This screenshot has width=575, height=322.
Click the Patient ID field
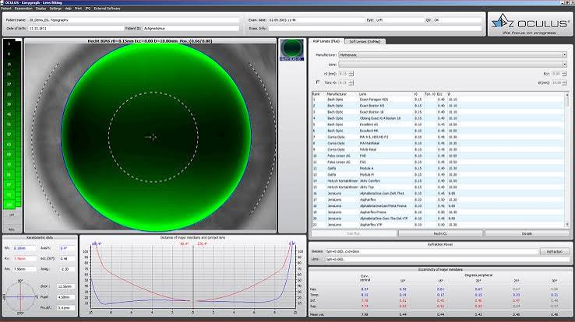191,28
